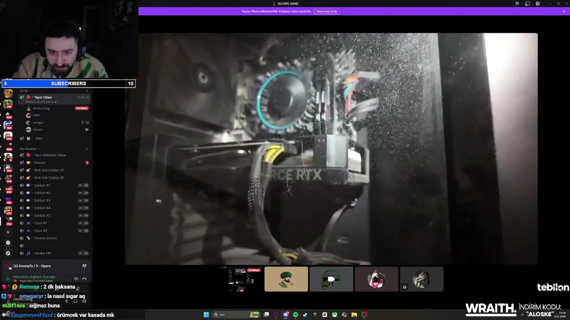Join the Sohbet #3 voice channel
570x320 pixels.
tap(54, 200)
